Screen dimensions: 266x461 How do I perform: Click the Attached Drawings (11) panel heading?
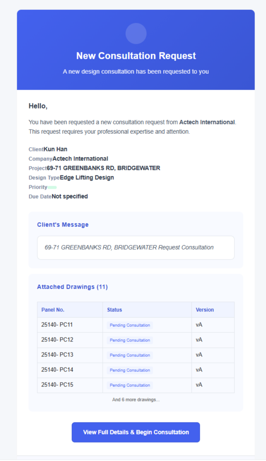click(72, 286)
